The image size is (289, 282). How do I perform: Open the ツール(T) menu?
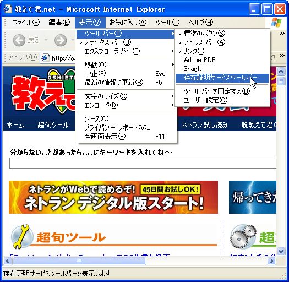(x=167, y=23)
